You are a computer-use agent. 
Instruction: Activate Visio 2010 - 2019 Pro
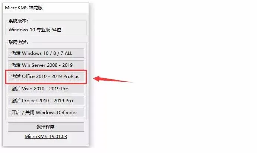46,89
